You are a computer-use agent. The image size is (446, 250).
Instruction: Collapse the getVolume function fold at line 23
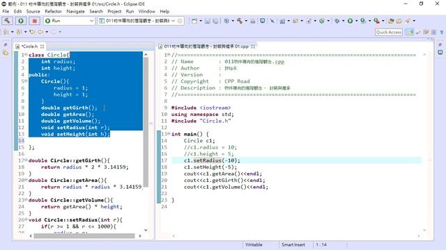point(26,200)
